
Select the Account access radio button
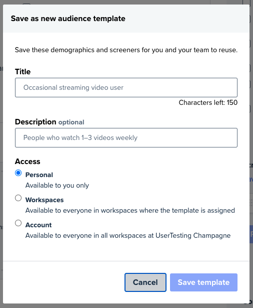pos(18,223)
